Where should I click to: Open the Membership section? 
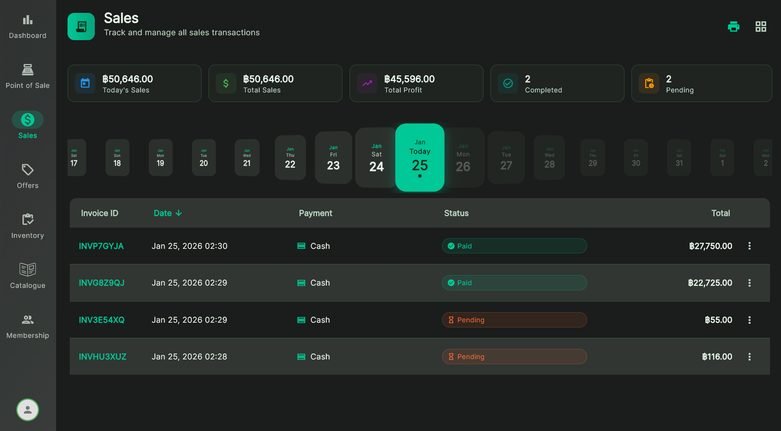tap(27, 325)
